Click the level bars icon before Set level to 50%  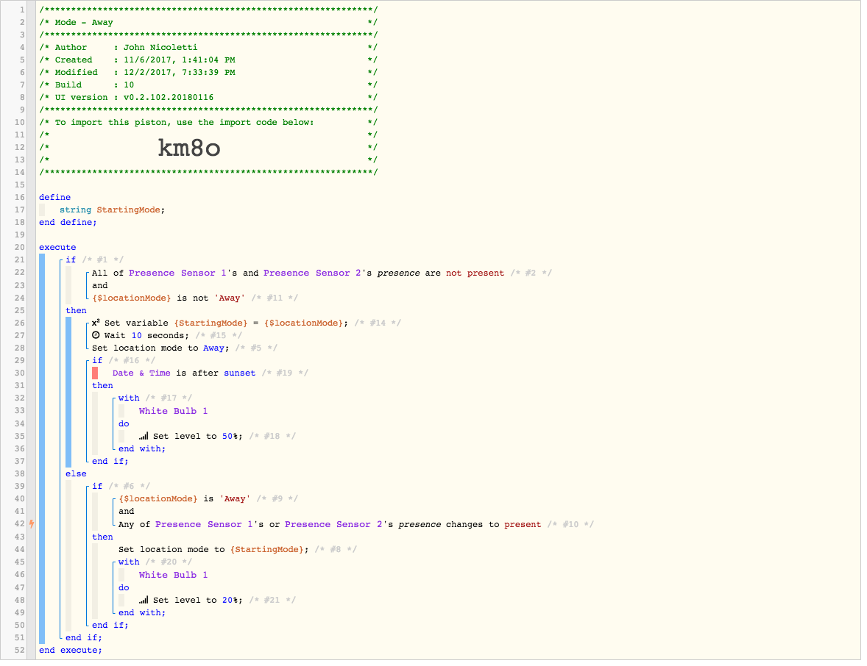[144, 436]
